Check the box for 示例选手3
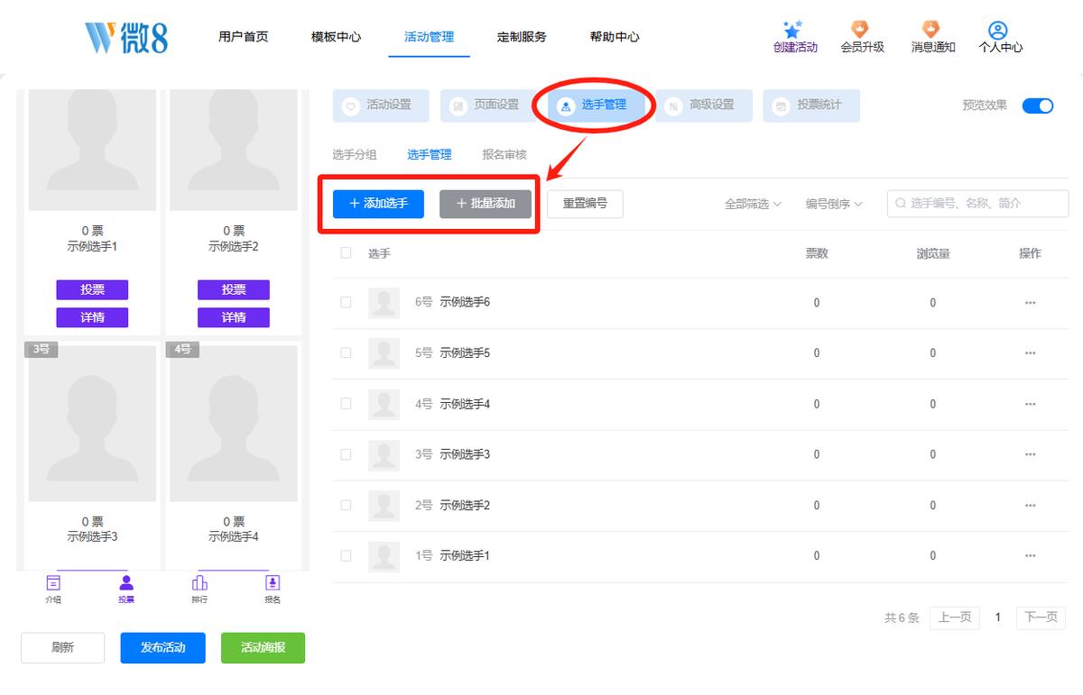1083x695 pixels. 346,454
